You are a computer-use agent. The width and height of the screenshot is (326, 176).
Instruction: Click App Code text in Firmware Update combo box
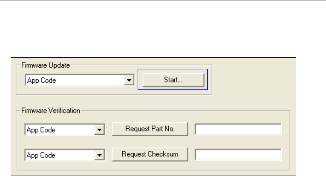[74, 80]
